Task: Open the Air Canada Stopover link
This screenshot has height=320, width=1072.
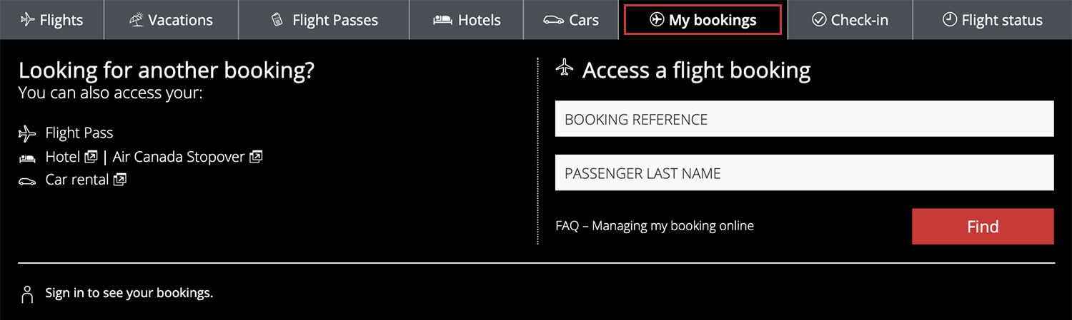Action: [x=179, y=157]
